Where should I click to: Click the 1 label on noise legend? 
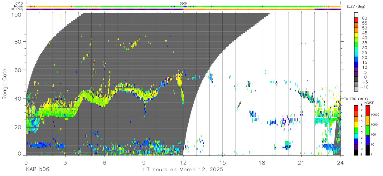[372, 154]
